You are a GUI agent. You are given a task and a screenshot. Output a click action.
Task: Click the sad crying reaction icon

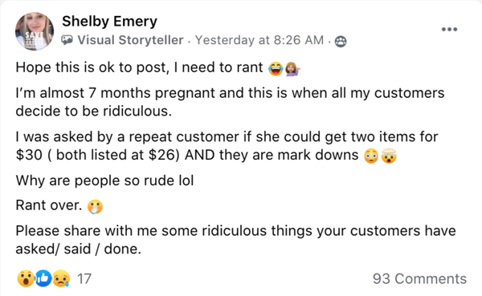point(61,278)
